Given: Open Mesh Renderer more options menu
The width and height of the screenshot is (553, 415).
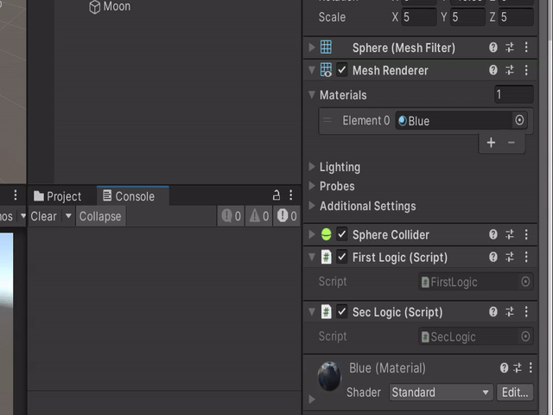Looking at the screenshot, I should pos(526,70).
